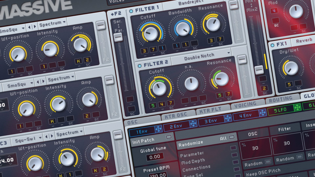The width and height of the screenshot is (315, 177).
Task: Grab the 3 Env move crosshair icon
Action: coord(228,118)
